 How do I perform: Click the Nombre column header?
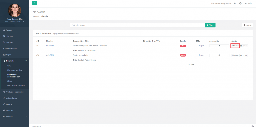pyautogui.click(x=50, y=41)
